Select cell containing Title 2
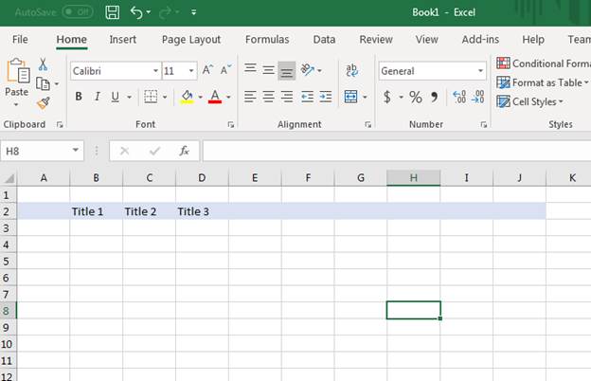 click(x=150, y=211)
